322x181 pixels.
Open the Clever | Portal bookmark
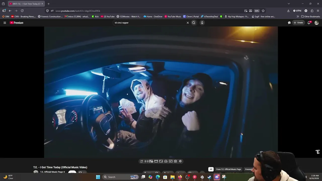click(191, 17)
